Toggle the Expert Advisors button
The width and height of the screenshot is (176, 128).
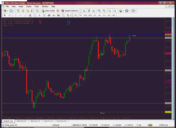tap(70, 11)
